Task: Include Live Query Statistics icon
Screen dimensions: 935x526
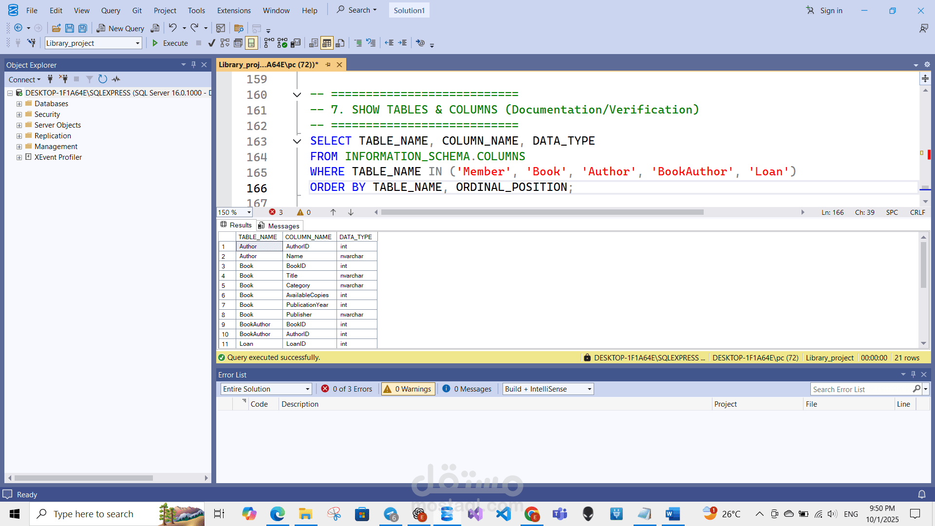Action: point(282,43)
